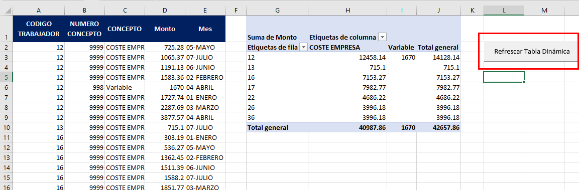Screen dimensions: 579x190
Task: Select column E header
Action: tap(205, 11)
